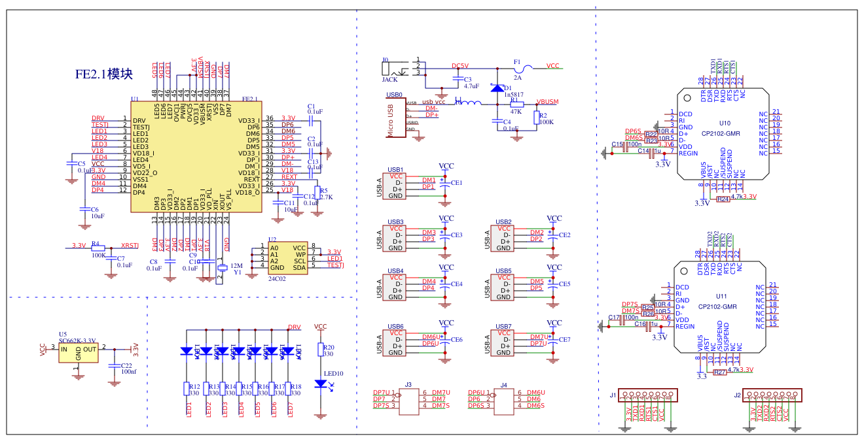Select the J1 pin header
The height and width of the screenshot is (441, 864).
coord(647,395)
